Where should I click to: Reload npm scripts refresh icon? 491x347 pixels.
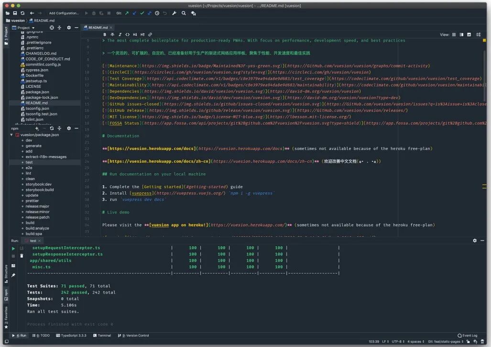[x=52, y=128]
